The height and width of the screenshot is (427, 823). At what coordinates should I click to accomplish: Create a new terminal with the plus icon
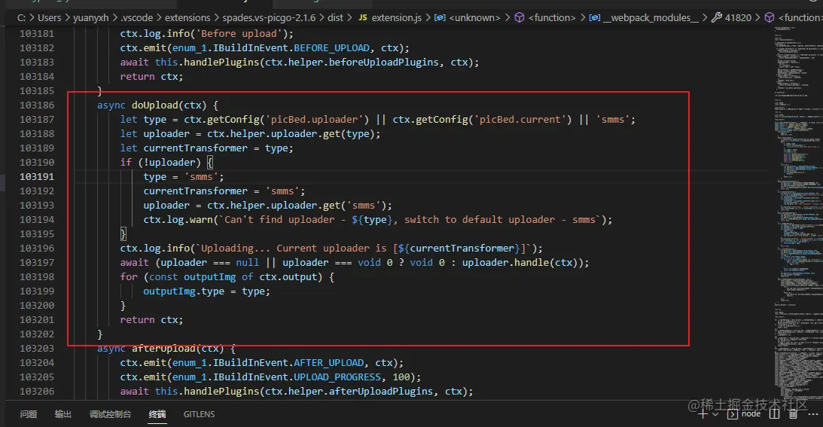point(703,414)
